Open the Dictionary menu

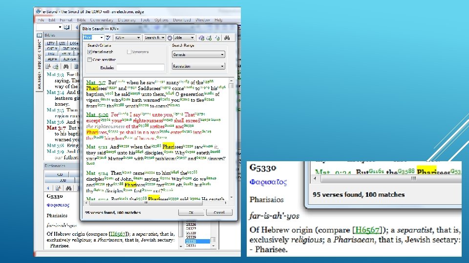coord(127,20)
